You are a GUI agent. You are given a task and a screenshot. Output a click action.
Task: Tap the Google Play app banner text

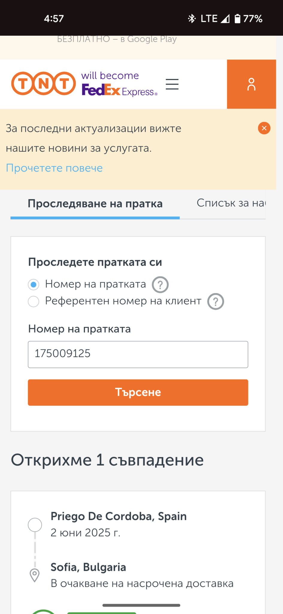click(117, 39)
